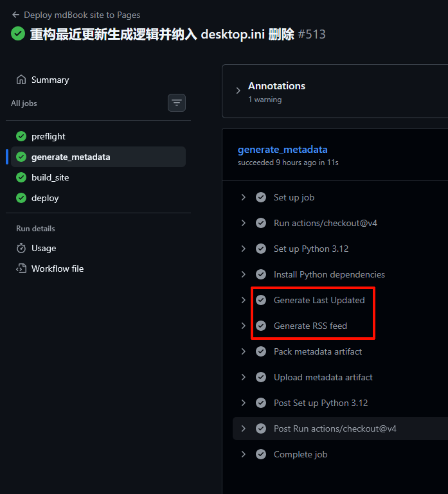Click the build_site success check icon

coord(21,177)
